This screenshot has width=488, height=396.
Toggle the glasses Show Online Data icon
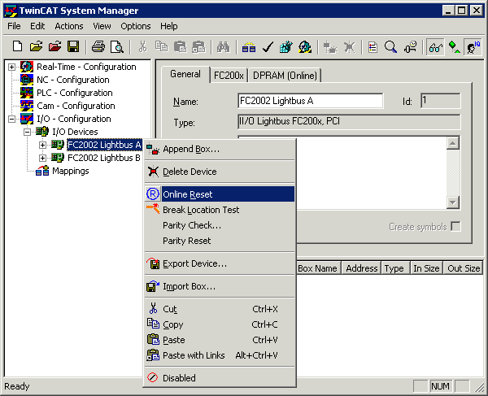tap(435, 47)
